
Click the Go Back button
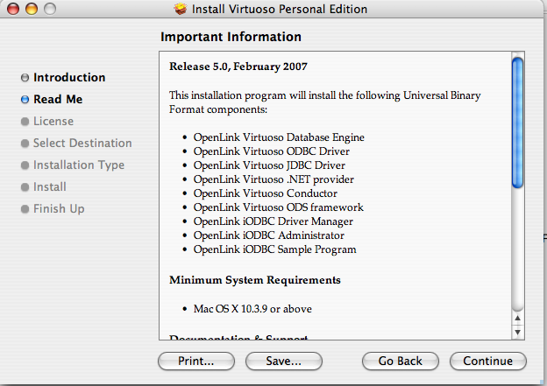400,361
